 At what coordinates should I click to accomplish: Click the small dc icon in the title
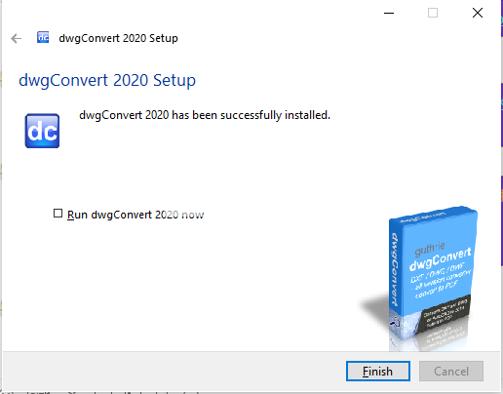click(43, 37)
